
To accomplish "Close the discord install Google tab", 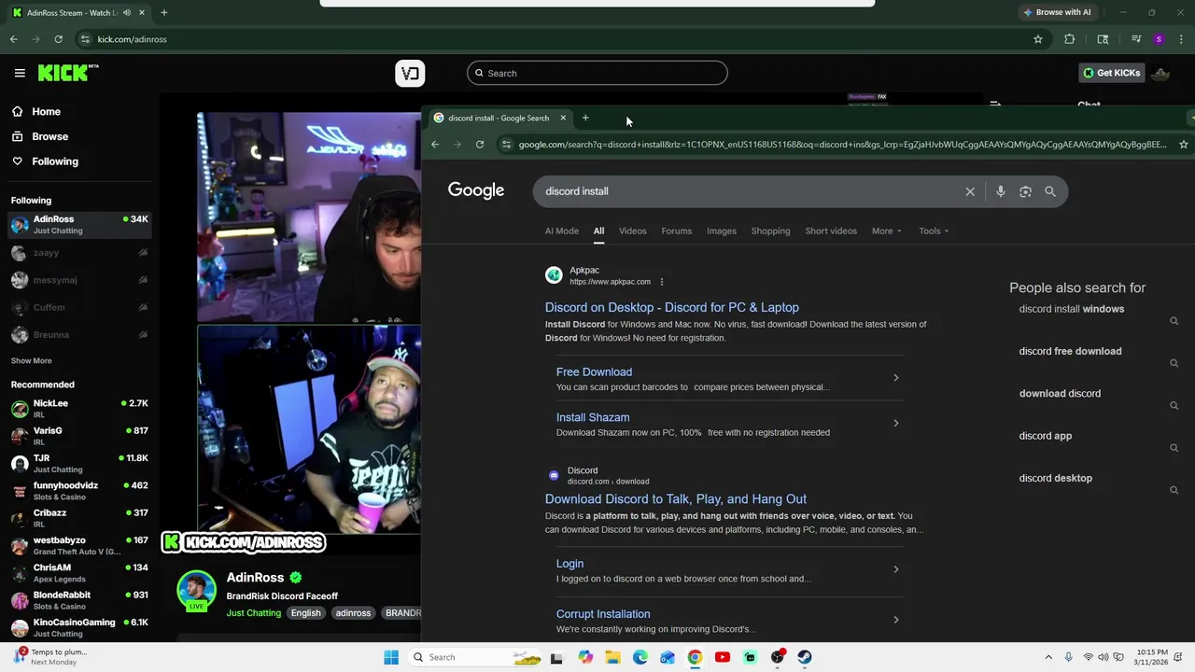I will [x=563, y=118].
